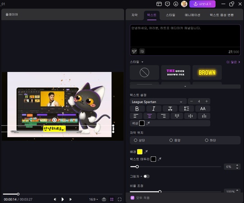
Task: Click the AA text case icon
Action: tap(203, 109)
